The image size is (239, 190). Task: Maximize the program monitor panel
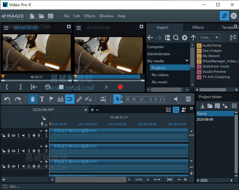pyautogui.click(x=141, y=27)
